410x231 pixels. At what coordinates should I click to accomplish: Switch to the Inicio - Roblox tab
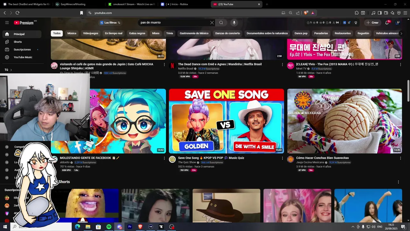[184, 4]
